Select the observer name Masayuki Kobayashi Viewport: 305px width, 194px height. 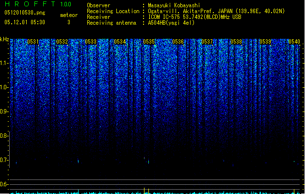coord(174,5)
